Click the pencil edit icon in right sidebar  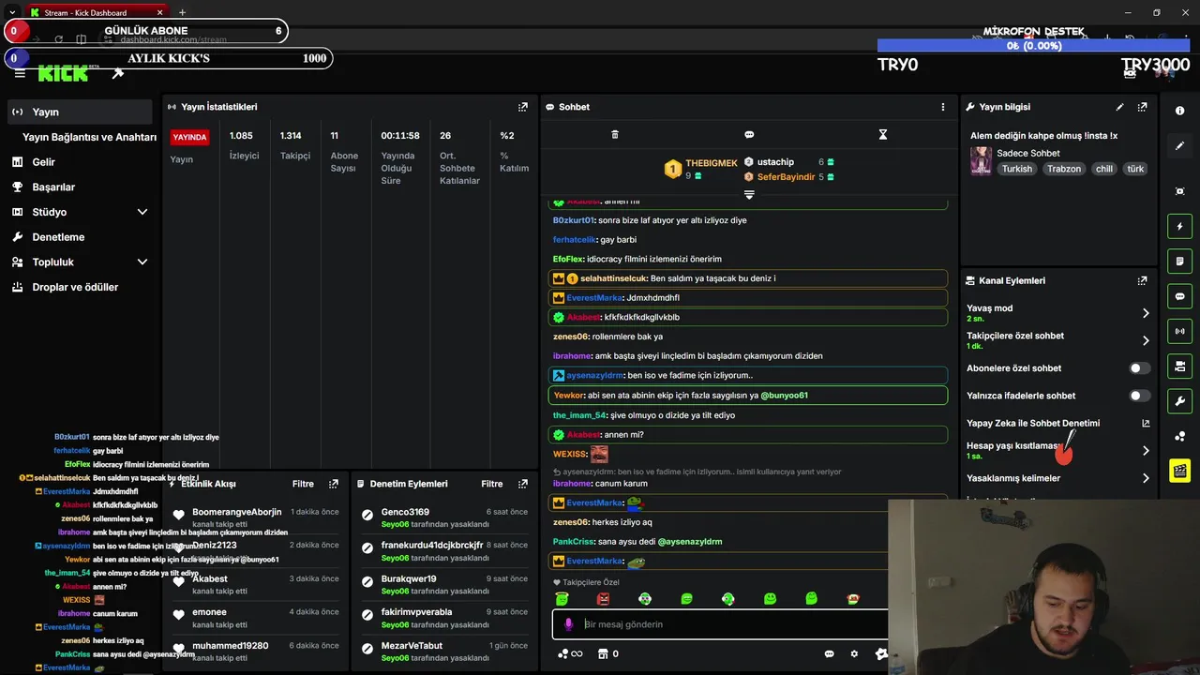click(1179, 146)
